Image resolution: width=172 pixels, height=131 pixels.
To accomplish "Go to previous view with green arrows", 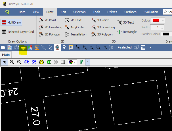I will pyautogui.click(x=49, y=62).
